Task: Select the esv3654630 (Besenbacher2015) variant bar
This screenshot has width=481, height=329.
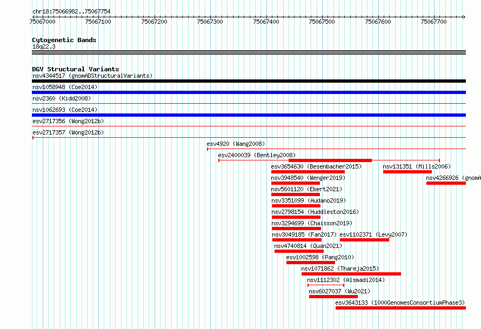Action: point(308,172)
